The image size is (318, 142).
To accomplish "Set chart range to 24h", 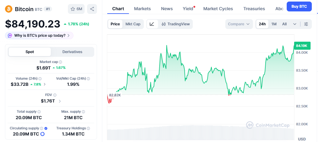I will [262, 24].
